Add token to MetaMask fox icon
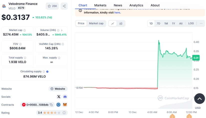This screenshot has width=206, height=118. [65, 105]
